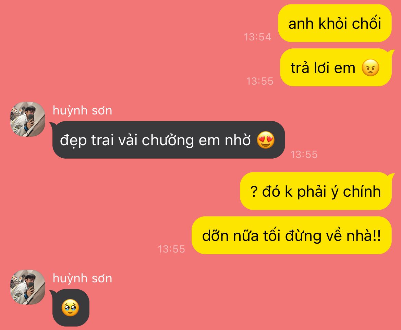The image size is (401, 330).
Task: Click the 13:55 timestamp beside 'trả lời em'
Action: tap(260, 81)
